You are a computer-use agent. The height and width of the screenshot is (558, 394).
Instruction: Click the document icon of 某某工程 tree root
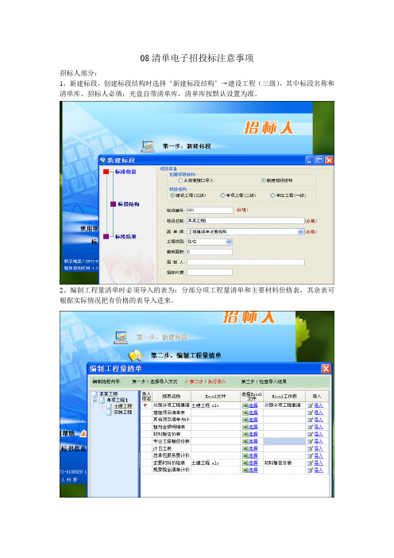95,394
